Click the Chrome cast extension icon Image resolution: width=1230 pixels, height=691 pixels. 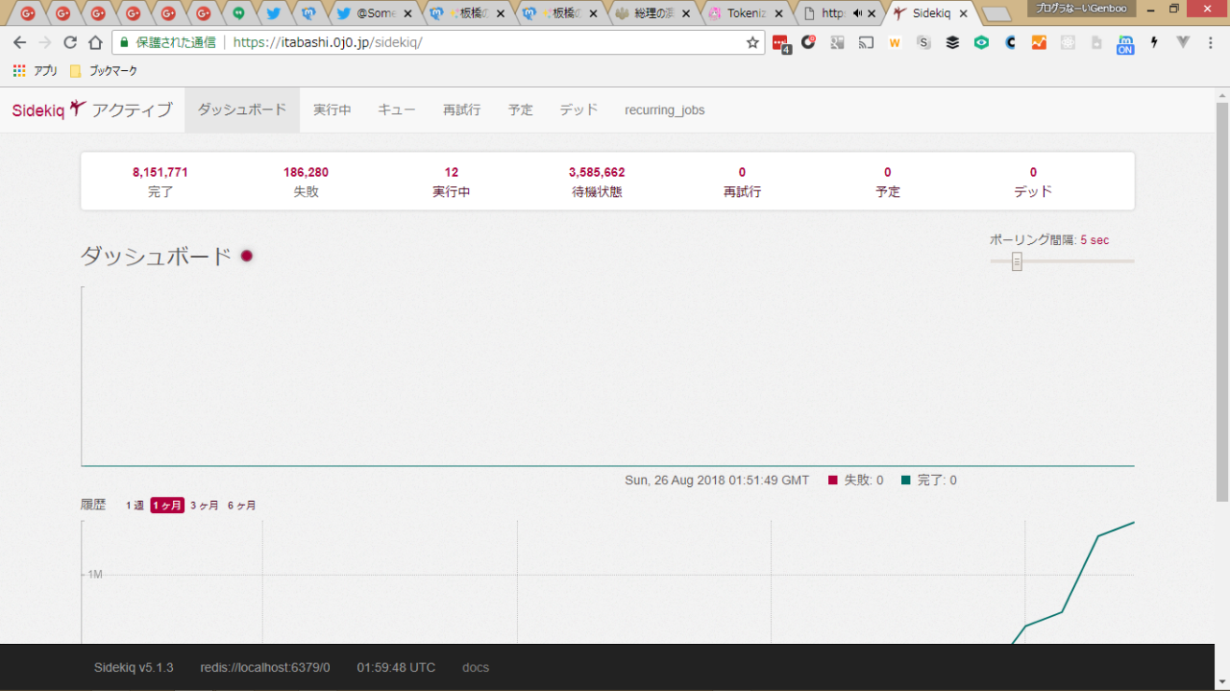(x=866, y=42)
